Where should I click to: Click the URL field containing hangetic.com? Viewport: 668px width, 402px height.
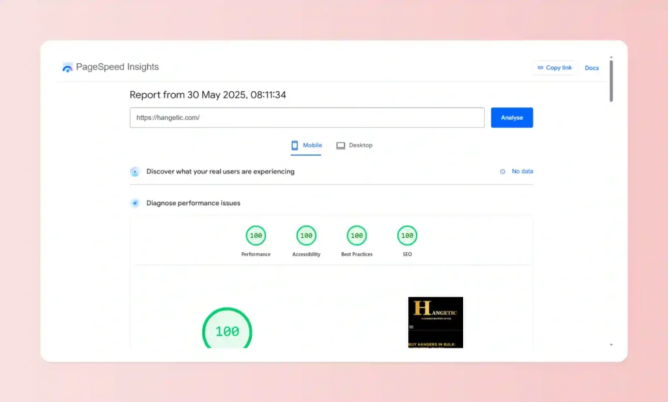coord(307,117)
